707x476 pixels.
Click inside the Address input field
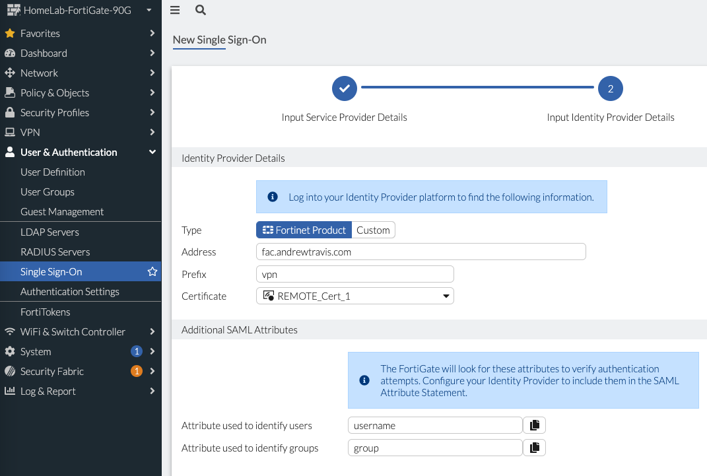(421, 252)
